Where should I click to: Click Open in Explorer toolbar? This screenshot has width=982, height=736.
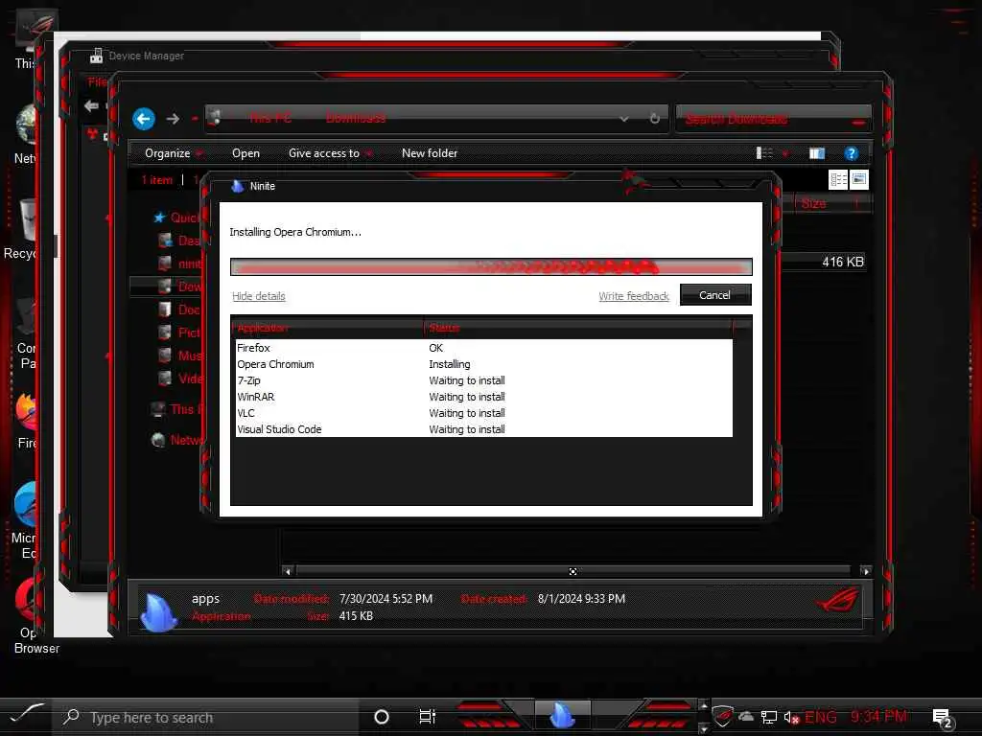(x=245, y=153)
